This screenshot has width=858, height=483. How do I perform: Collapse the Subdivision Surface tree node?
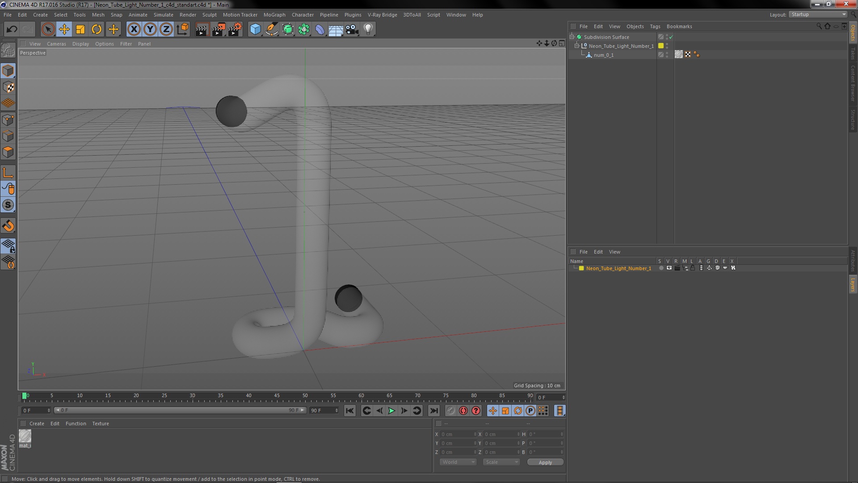tap(572, 37)
